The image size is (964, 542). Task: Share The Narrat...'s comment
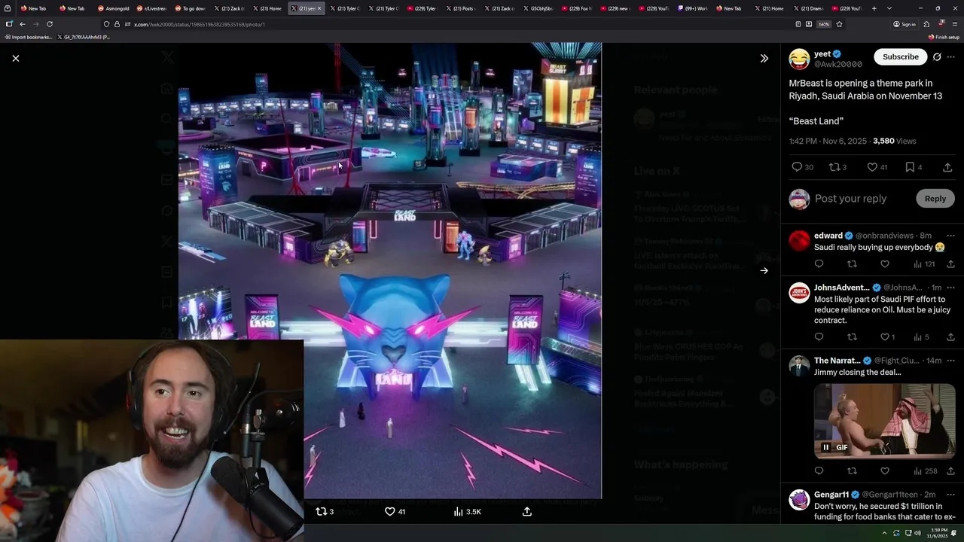pos(950,471)
